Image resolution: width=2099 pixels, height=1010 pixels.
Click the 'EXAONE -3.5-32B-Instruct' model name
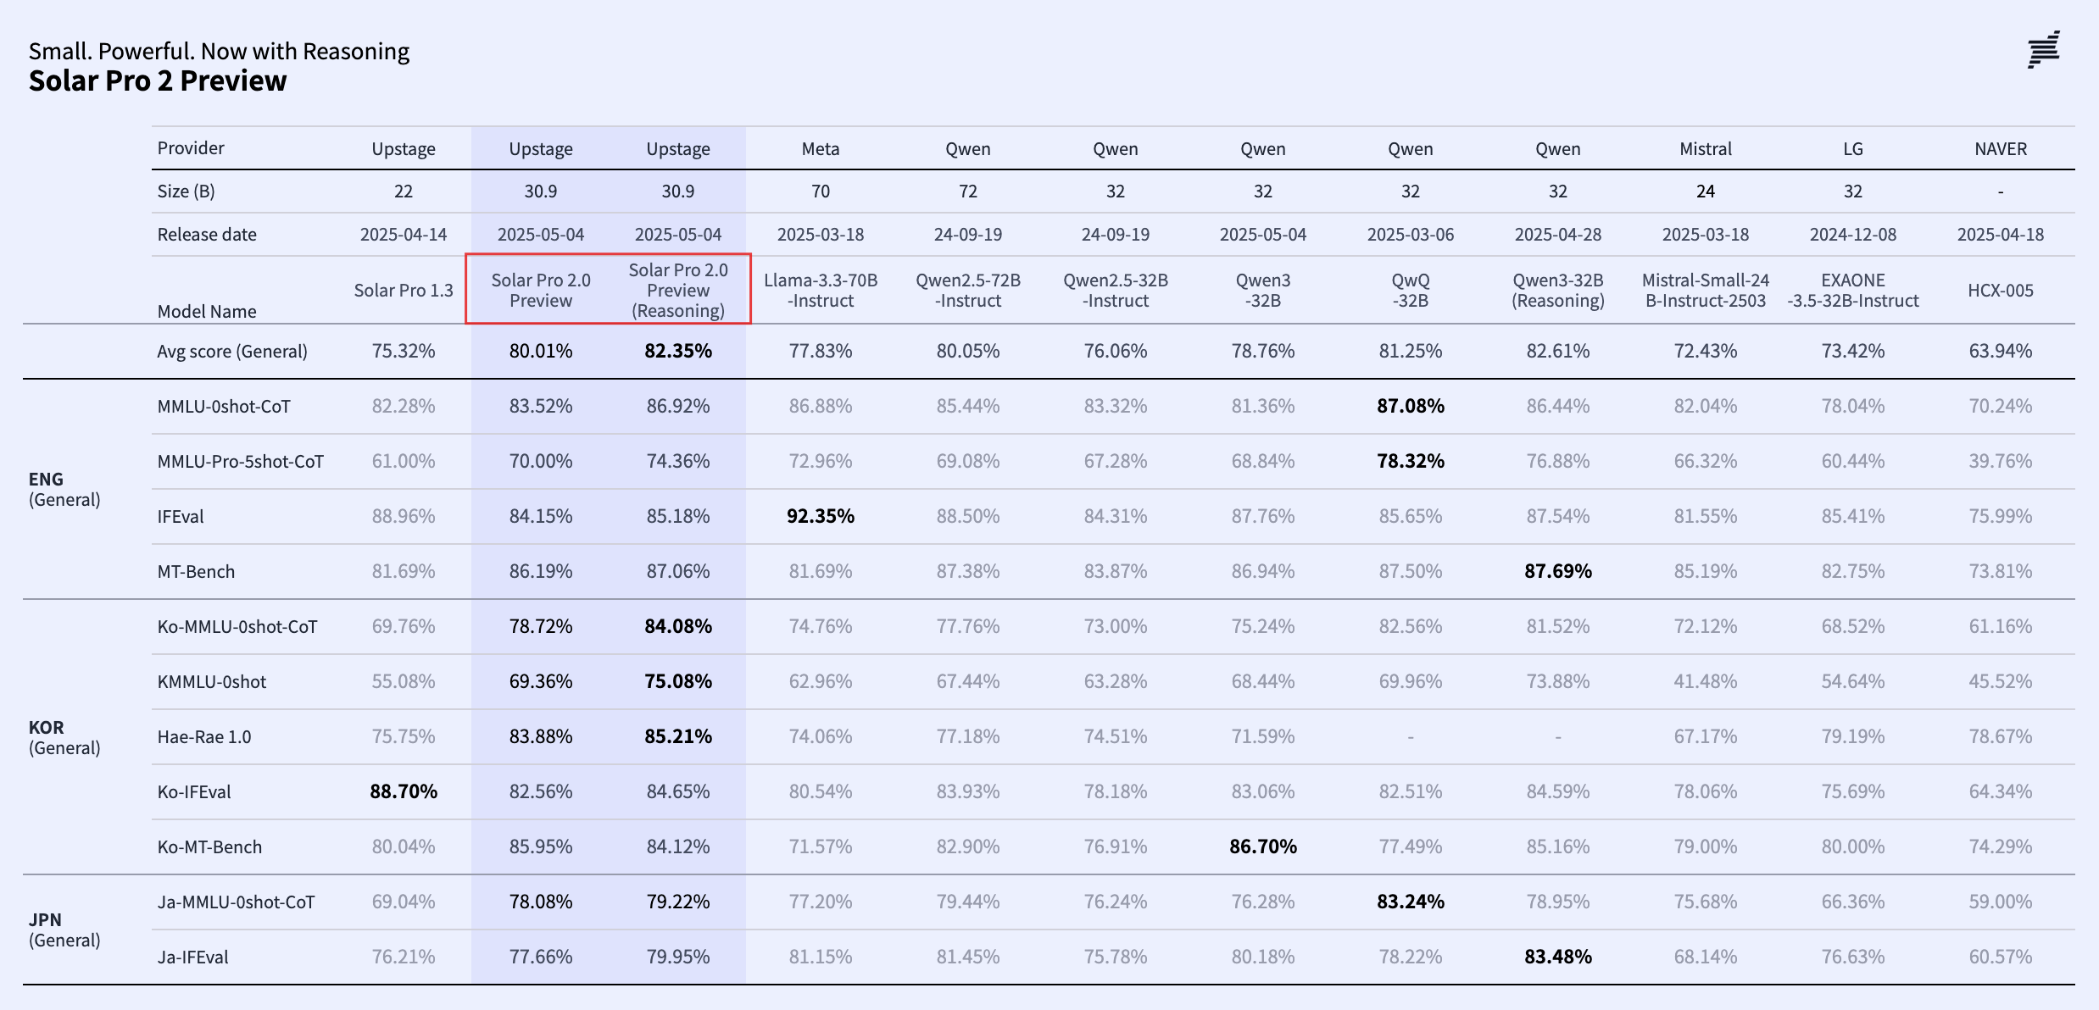pyautogui.click(x=1853, y=291)
